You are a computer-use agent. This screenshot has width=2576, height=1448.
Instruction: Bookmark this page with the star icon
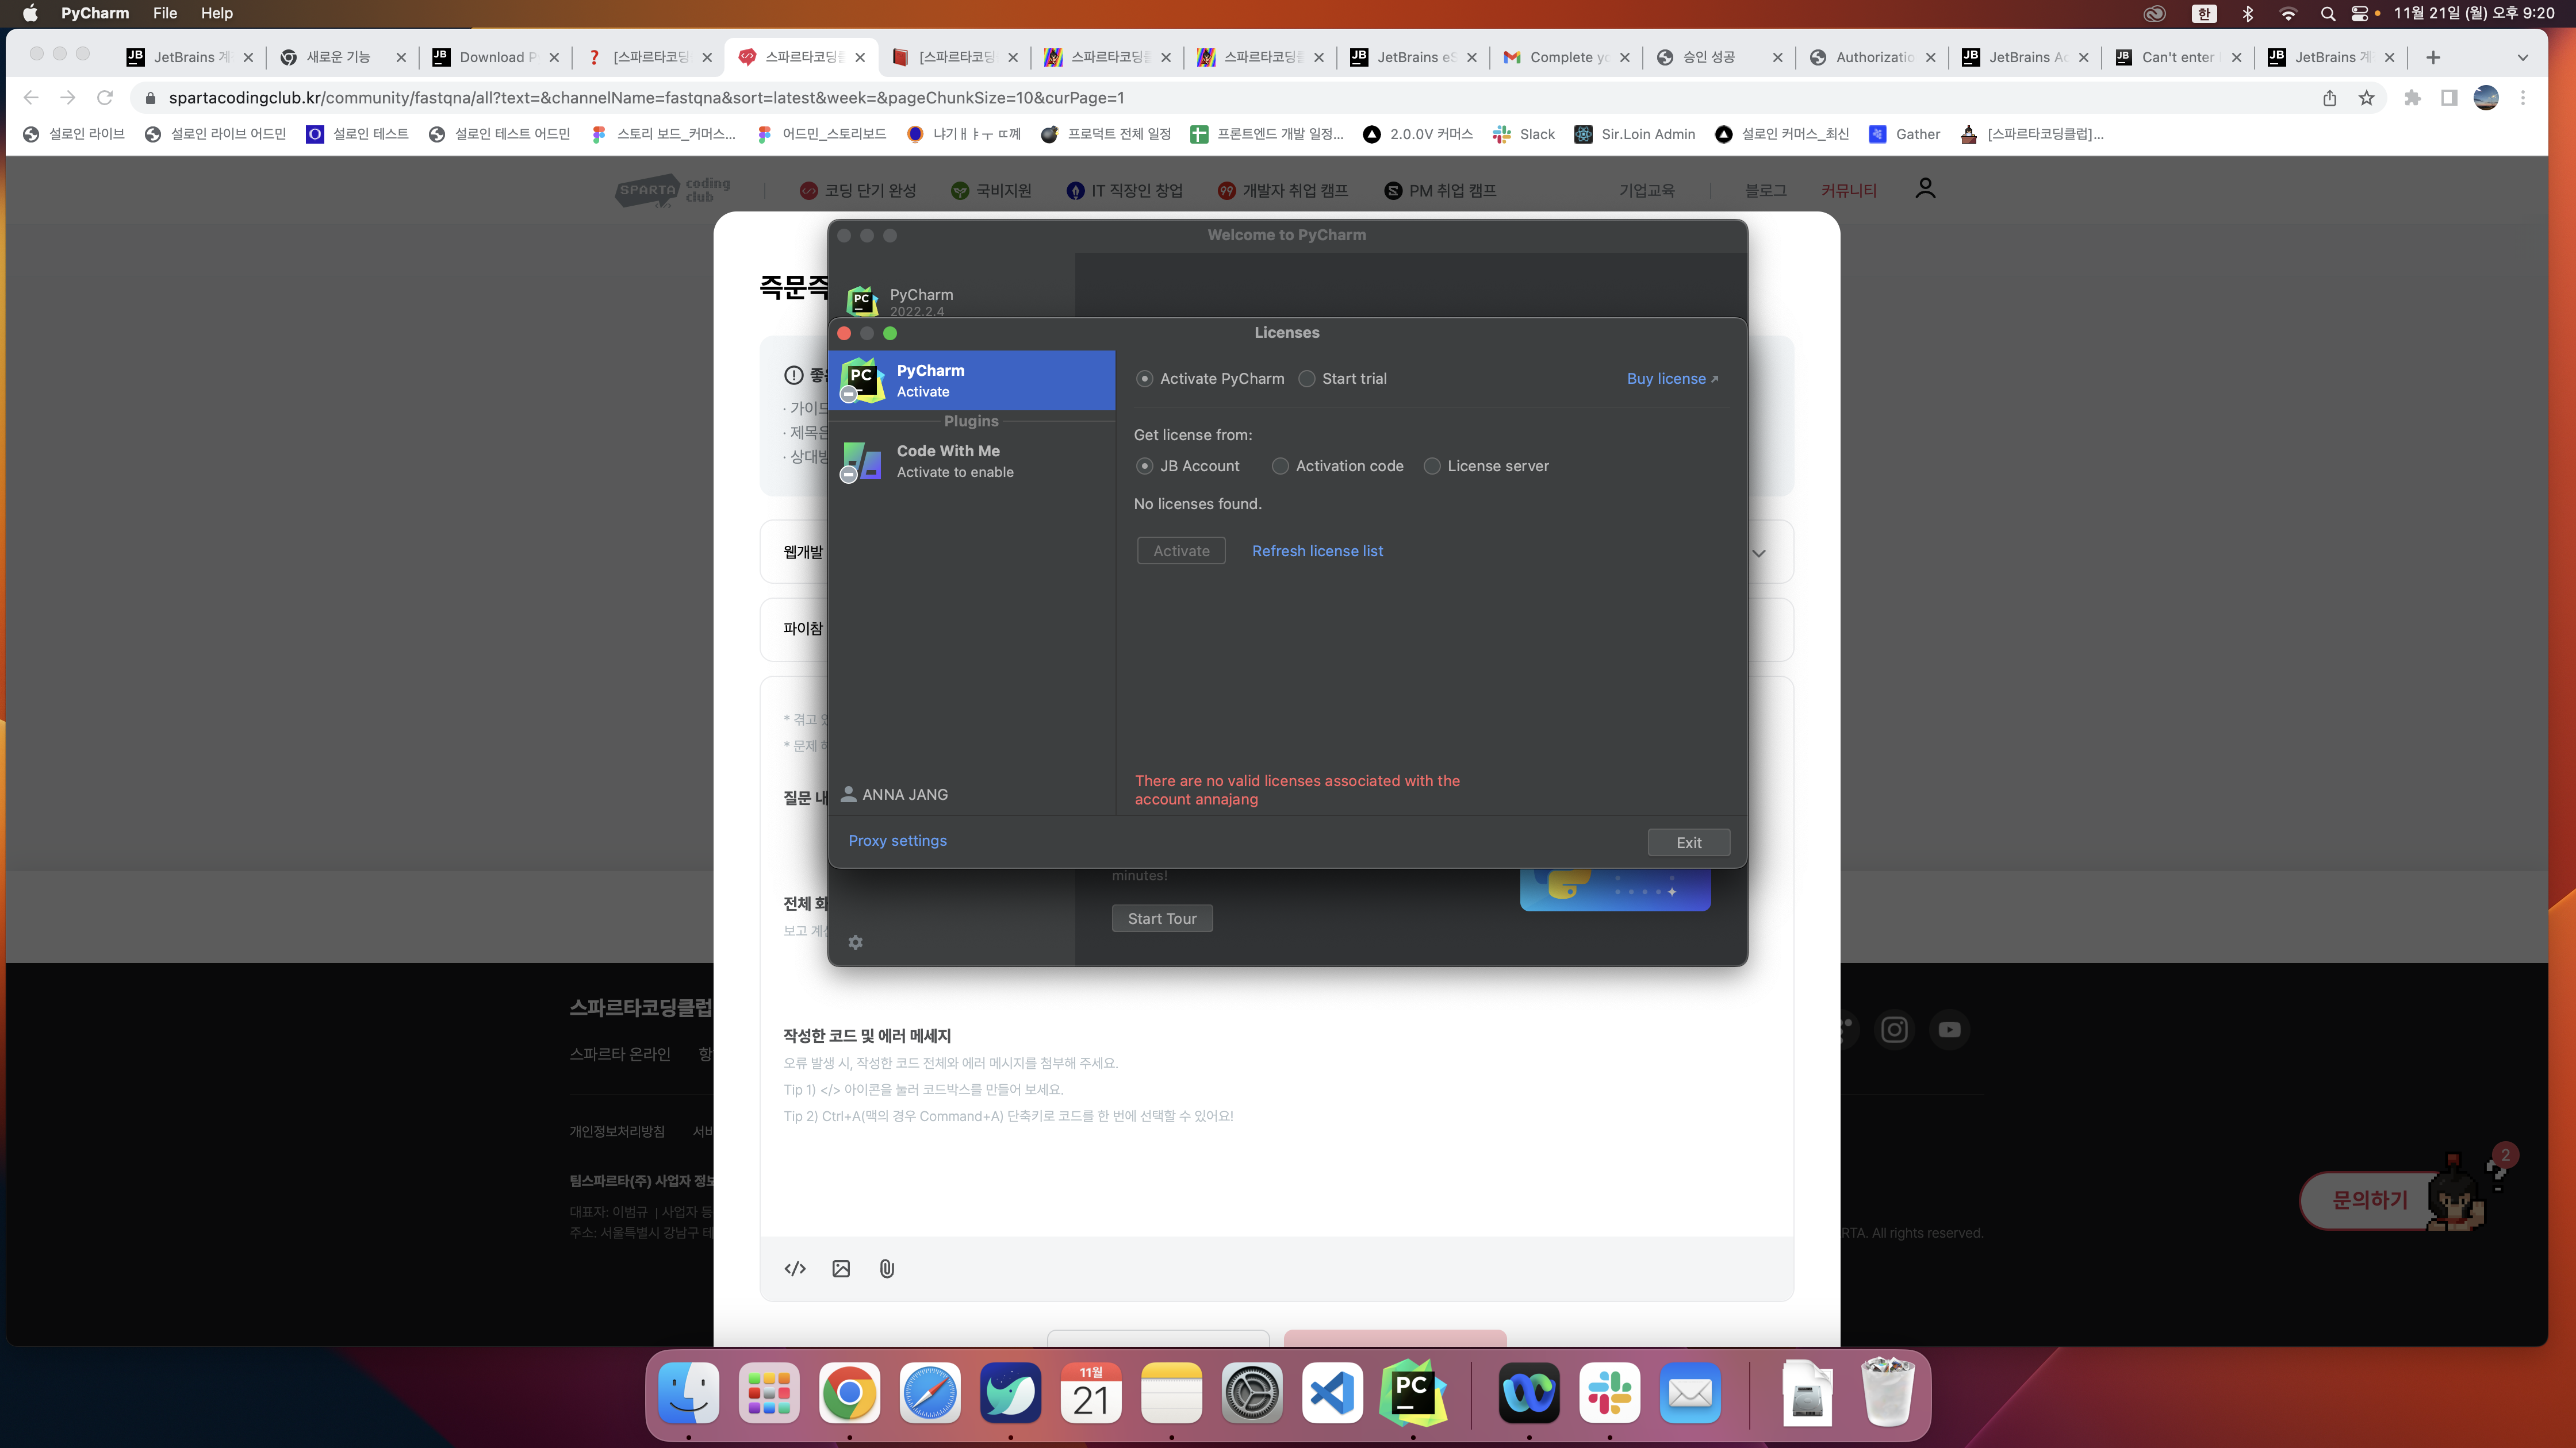[2367, 97]
